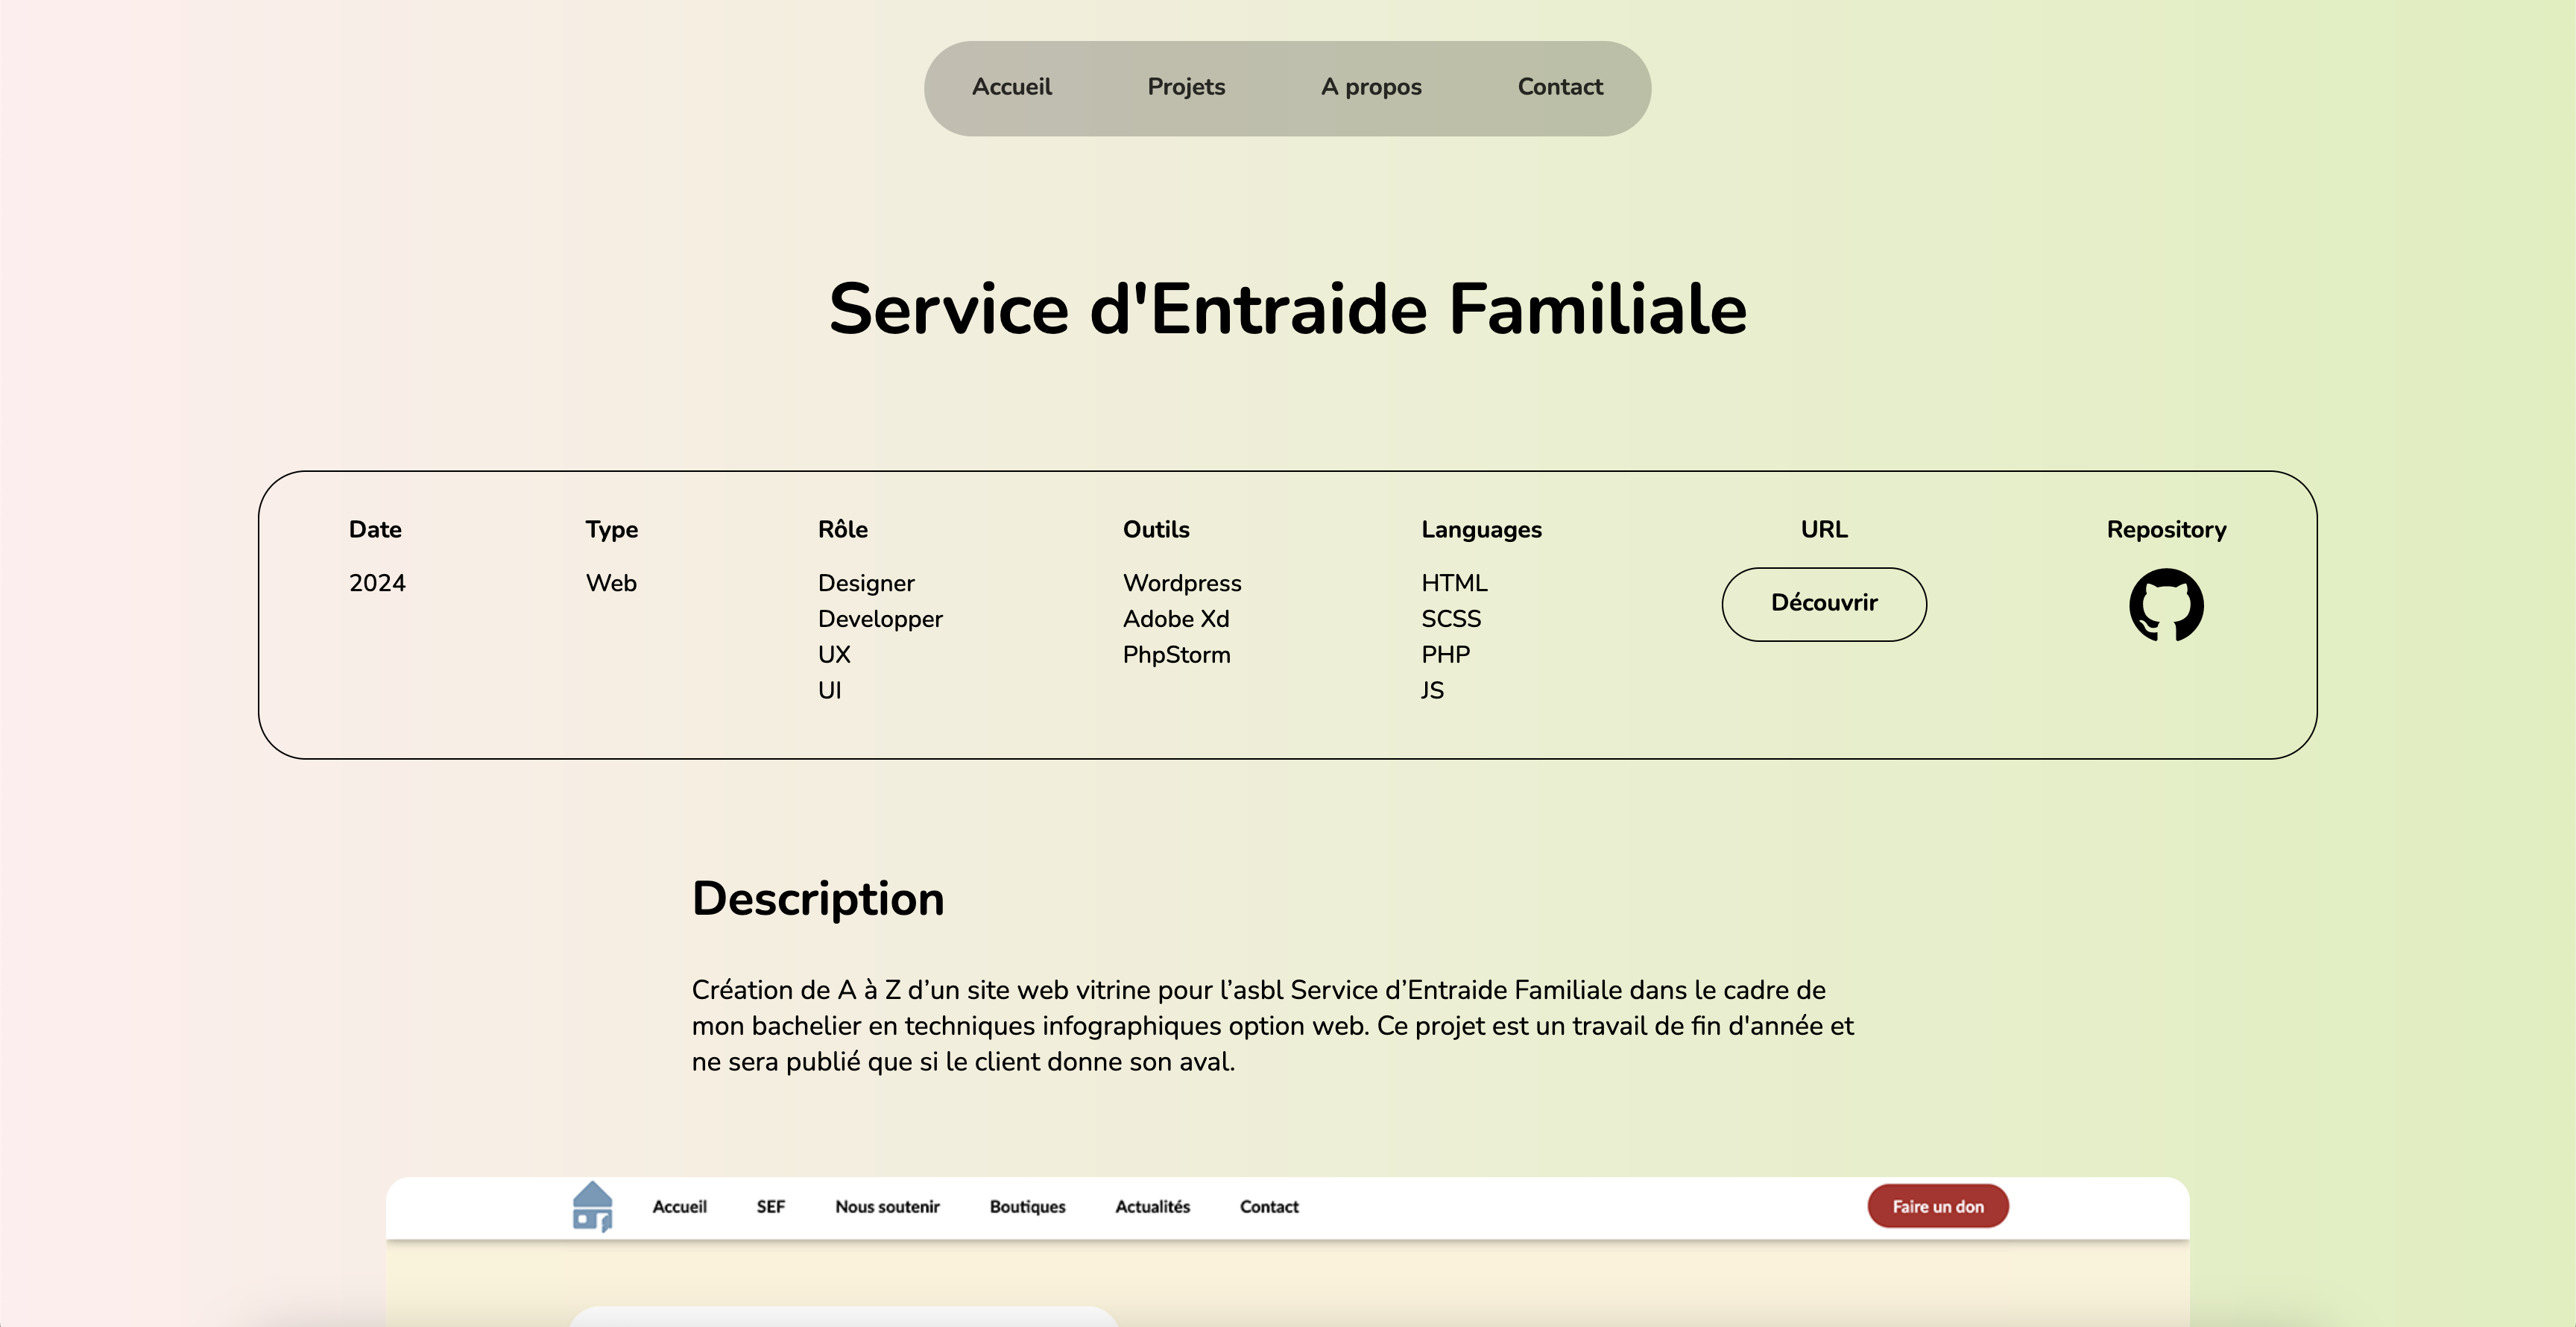Click the Type column label

611,530
